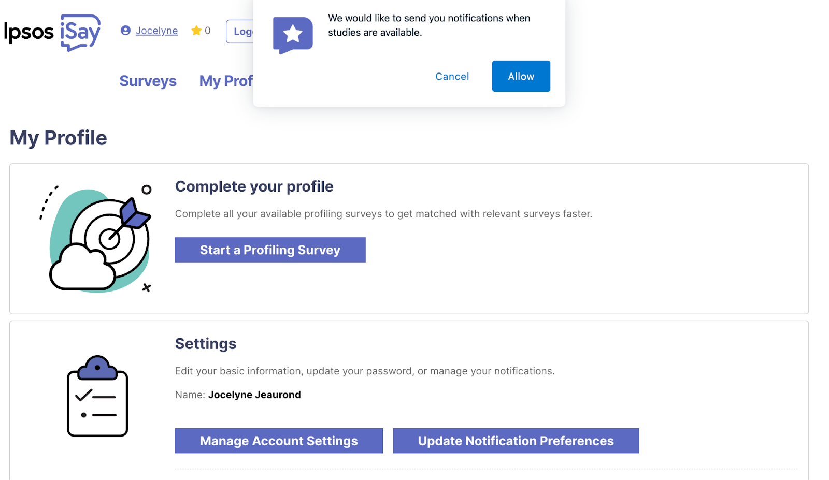Go to the Surveys tab
The height and width of the screenshot is (480, 829).
point(148,81)
